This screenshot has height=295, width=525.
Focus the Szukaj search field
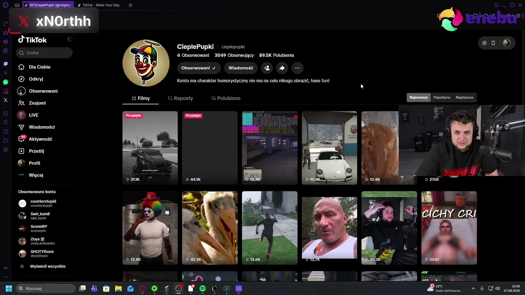(x=44, y=53)
